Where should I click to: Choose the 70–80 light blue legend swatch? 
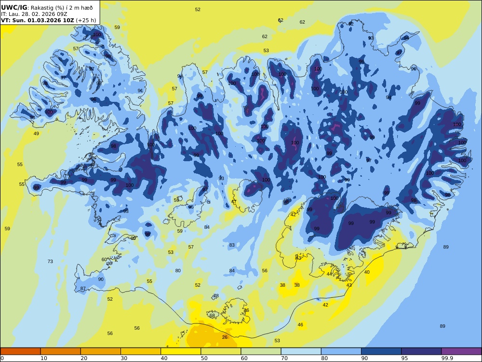pyautogui.click(x=301, y=351)
